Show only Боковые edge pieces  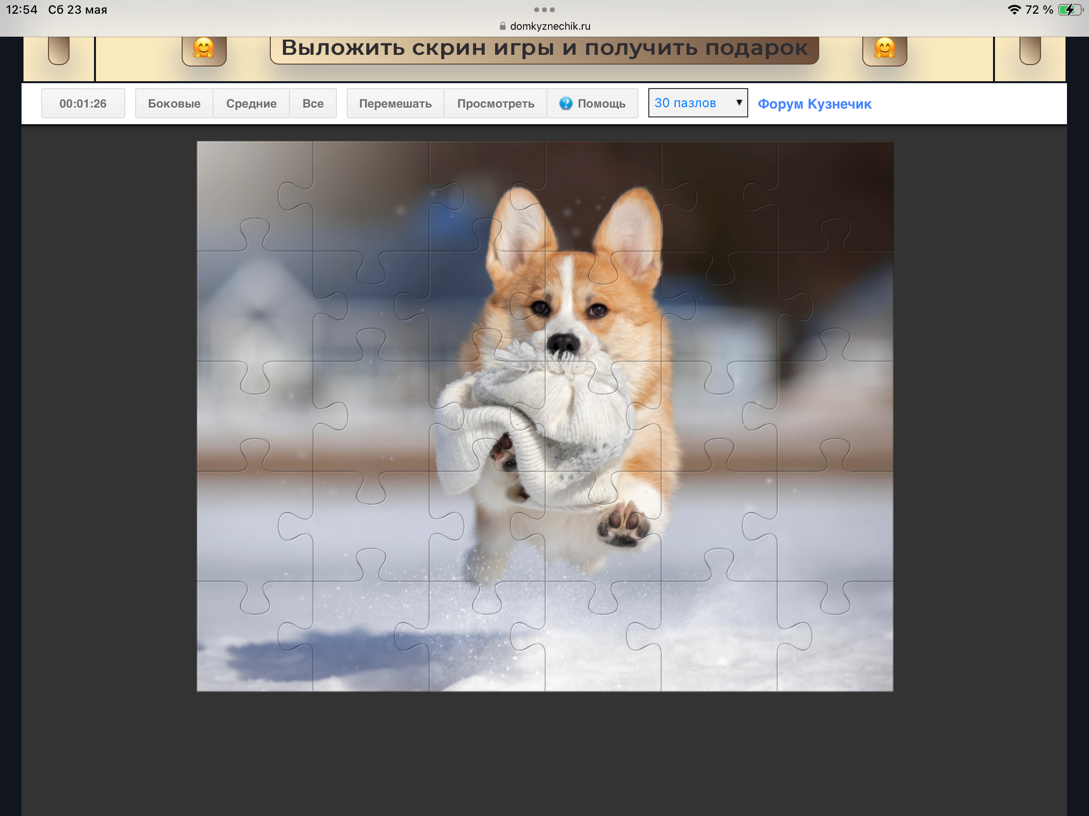[x=174, y=103]
